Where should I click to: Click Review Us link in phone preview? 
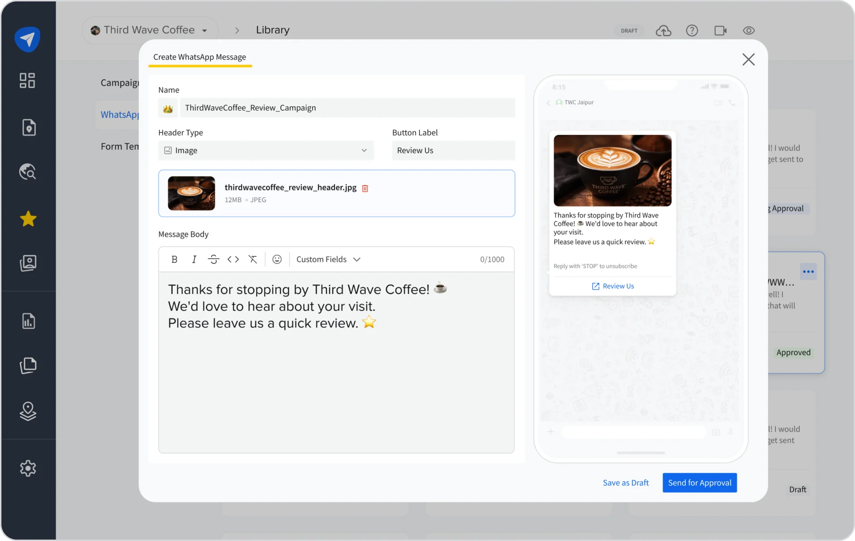(613, 286)
